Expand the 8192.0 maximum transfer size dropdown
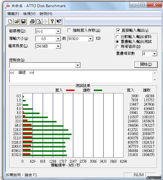Image resolution: width=163 pixels, height=180 pixels. coord(90,39)
